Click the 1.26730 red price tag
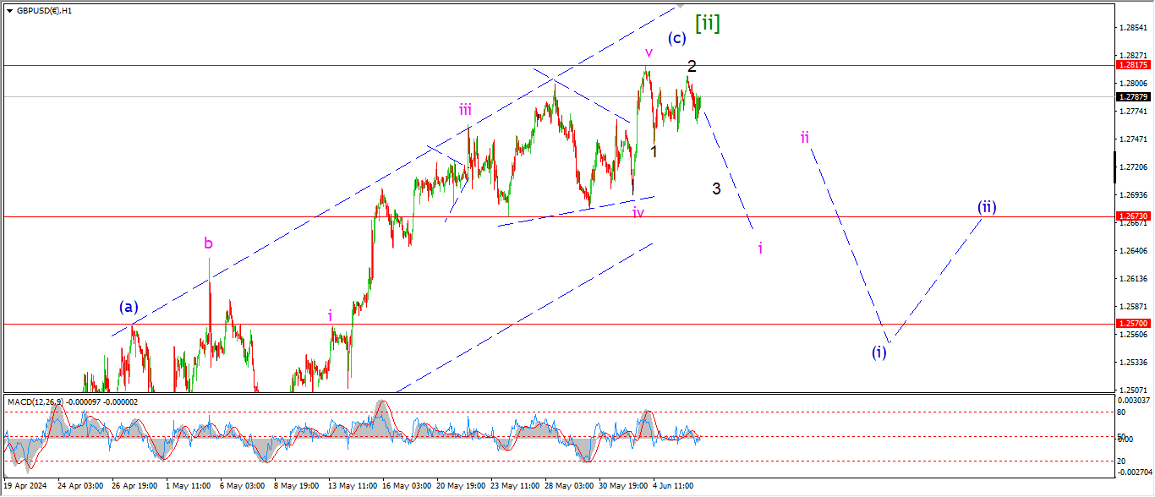 (1132, 216)
